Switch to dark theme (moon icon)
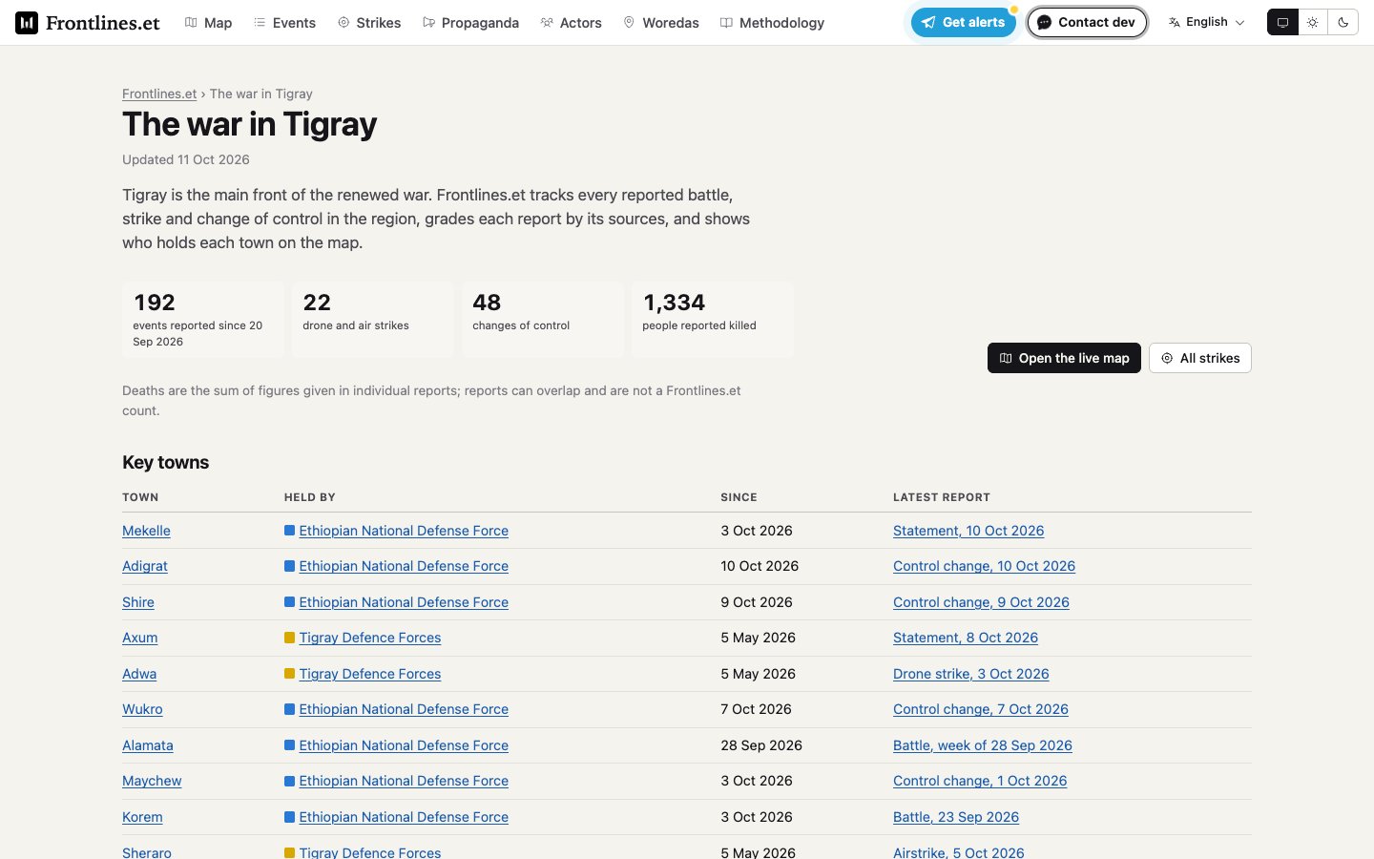The image size is (1374, 859). [1343, 22]
